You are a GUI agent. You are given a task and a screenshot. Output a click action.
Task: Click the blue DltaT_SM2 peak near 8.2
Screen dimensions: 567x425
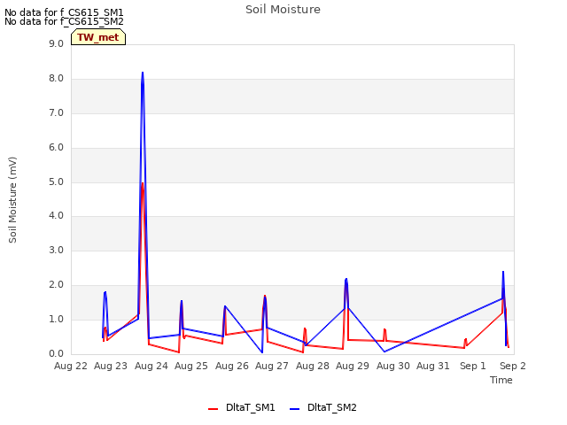[143, 73]
